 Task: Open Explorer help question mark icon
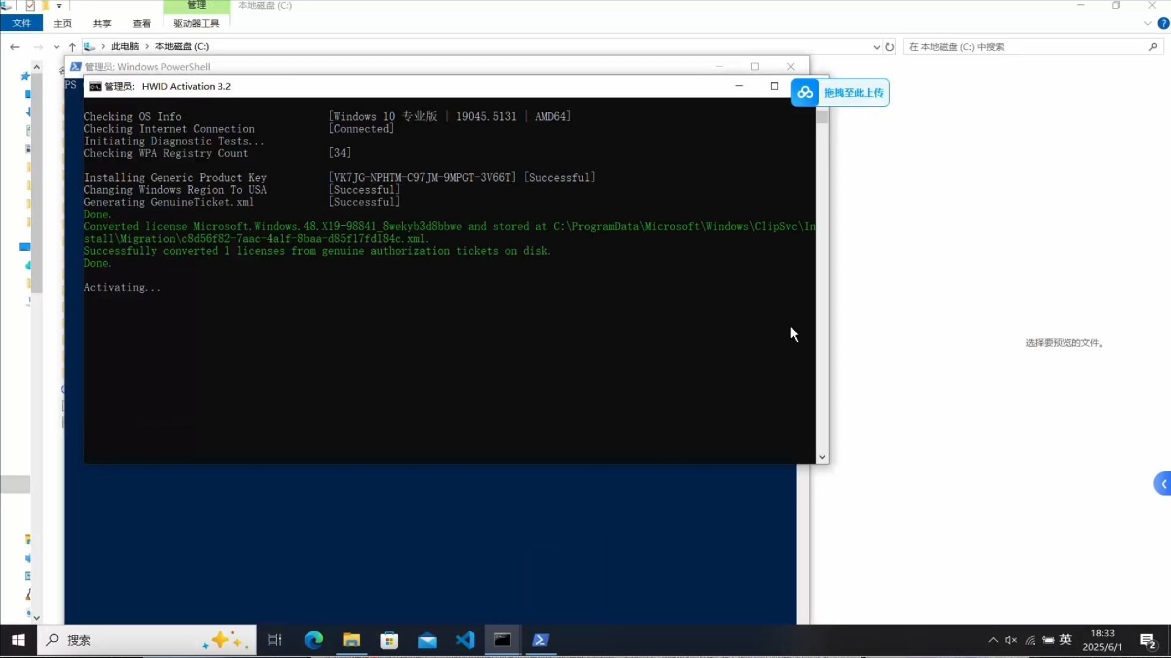[x=1163, y=23]
